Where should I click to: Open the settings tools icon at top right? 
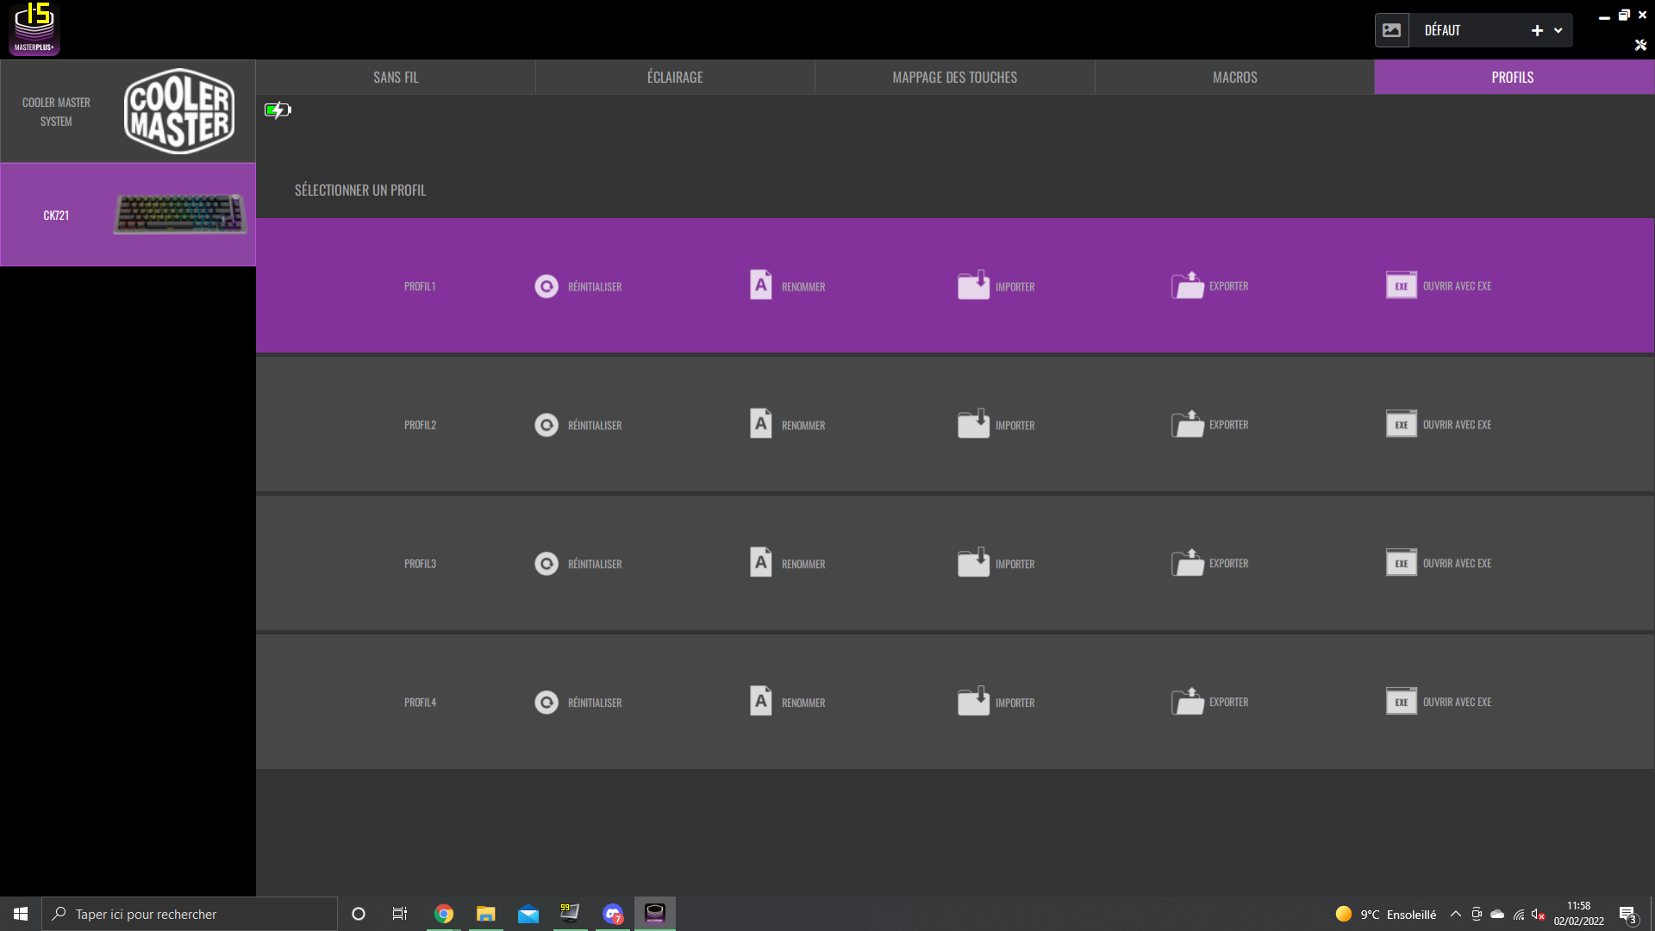click(x=1640, y=45)
